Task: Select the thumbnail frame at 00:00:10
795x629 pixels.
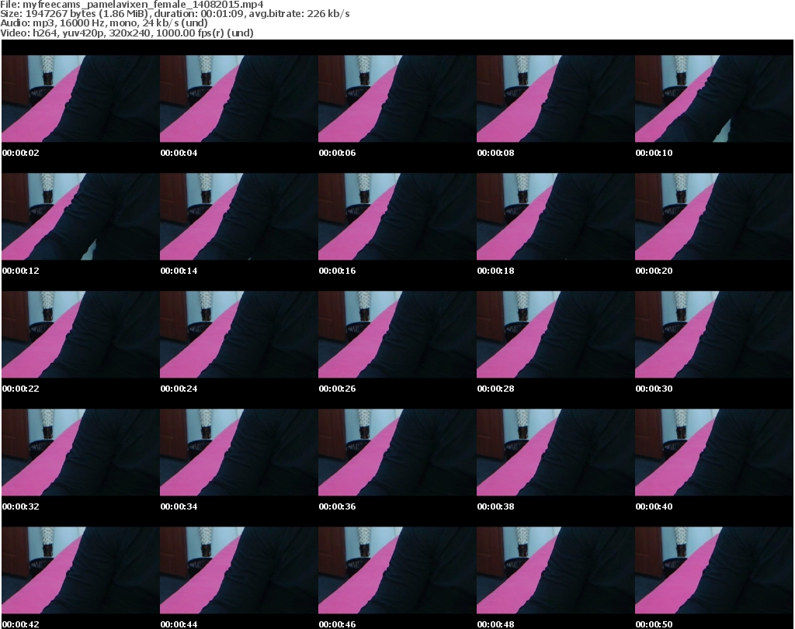Action: (714, 98)
